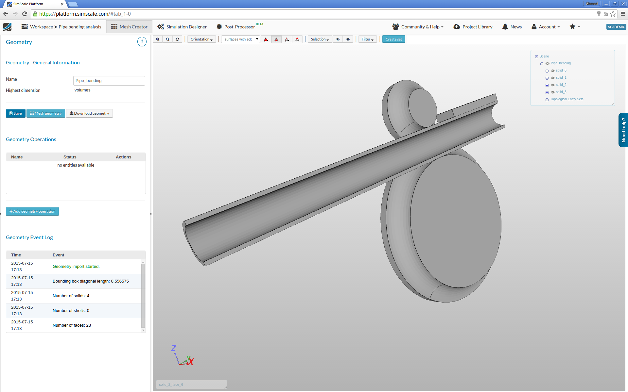Toggle visibility of solid_3
628x392 pixels.
pyautogui.click(x=553, y=92)
